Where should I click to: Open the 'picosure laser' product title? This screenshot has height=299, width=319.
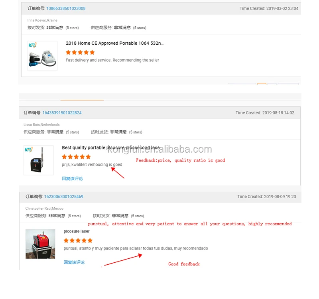pos(77,231)
